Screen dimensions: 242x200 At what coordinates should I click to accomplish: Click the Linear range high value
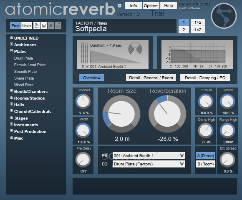pyautogui.click(x=228, y=142)
